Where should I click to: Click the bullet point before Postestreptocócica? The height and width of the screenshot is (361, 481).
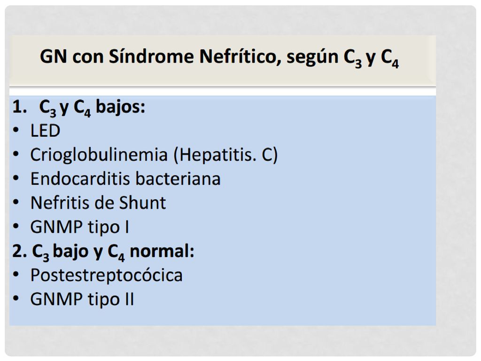(x=16, y=274)
